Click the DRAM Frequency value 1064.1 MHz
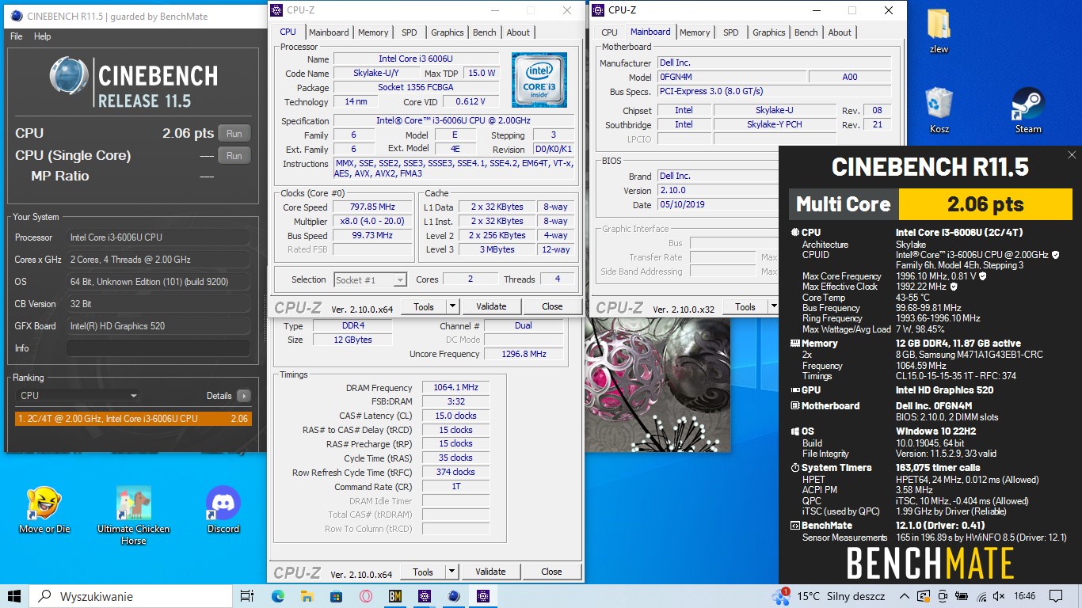The height and width of the screenshot is (608, 1082). pos(455,388)
